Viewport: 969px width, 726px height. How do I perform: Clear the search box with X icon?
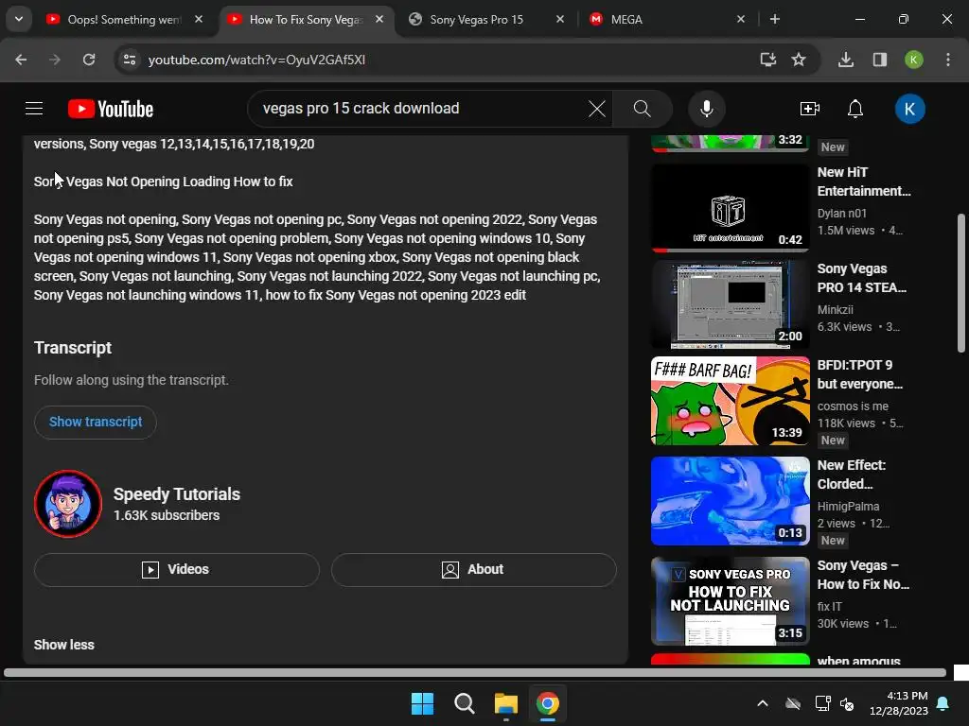[x=597, y=109]
